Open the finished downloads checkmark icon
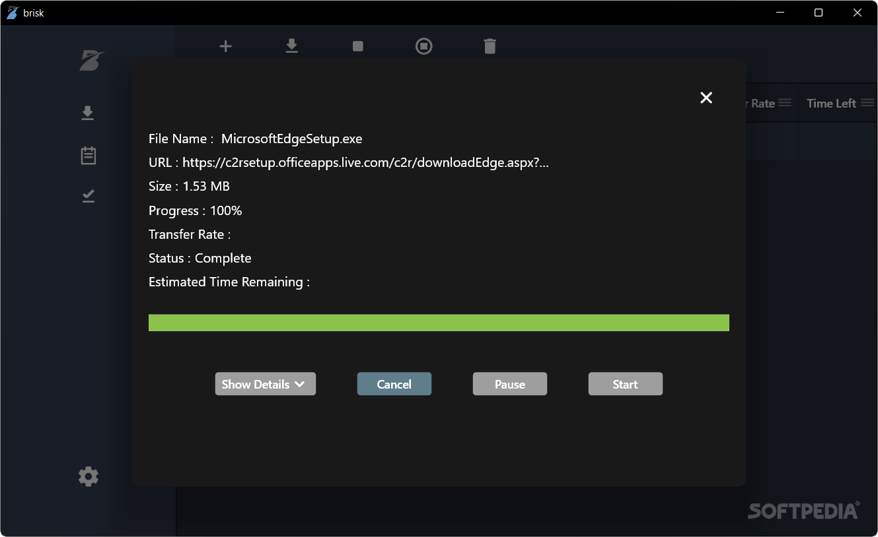878x537 pixels. tap(88, 196)
